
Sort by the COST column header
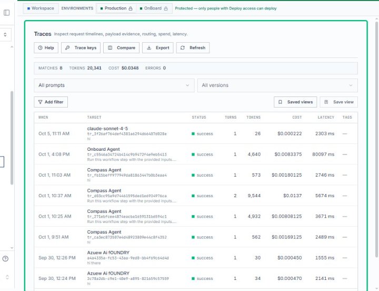click(x=297, y=118)
